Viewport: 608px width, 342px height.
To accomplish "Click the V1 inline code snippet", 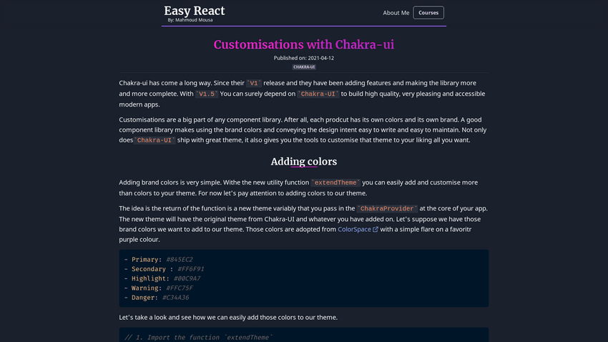I will tap(254, 83).
